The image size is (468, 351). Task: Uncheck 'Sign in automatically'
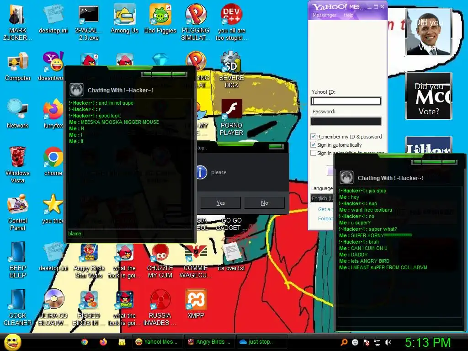point(313,145)
